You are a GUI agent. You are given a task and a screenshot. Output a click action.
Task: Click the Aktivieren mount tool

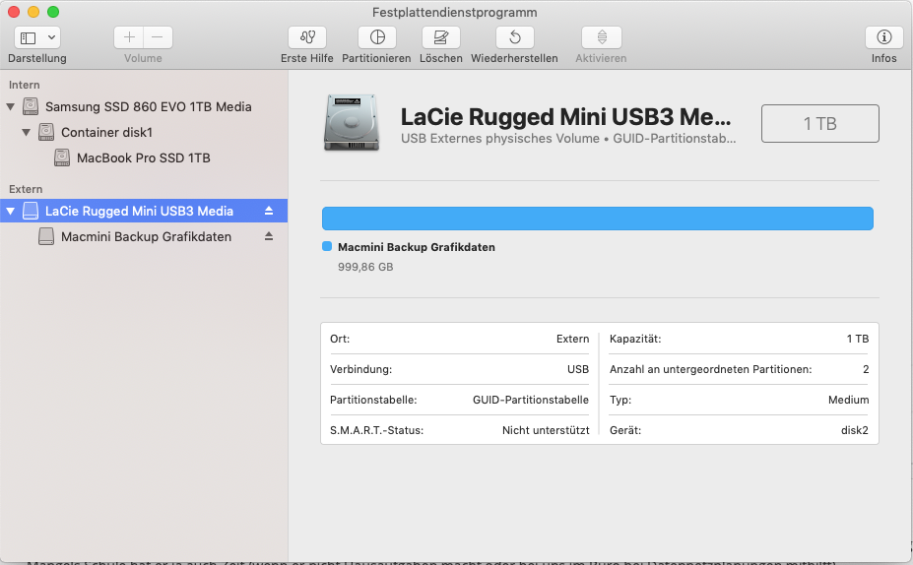click(602, 37)
